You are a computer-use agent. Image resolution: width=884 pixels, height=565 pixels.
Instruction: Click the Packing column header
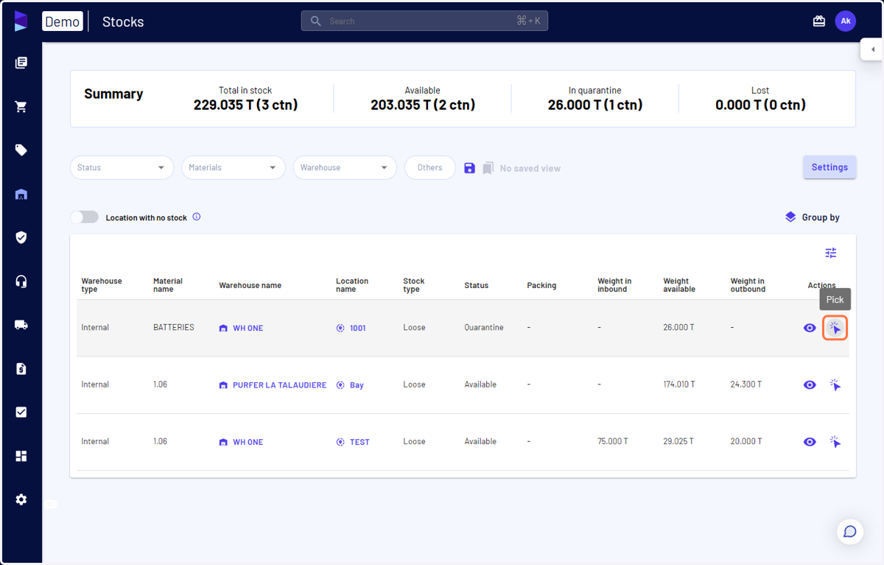(541, 286)
